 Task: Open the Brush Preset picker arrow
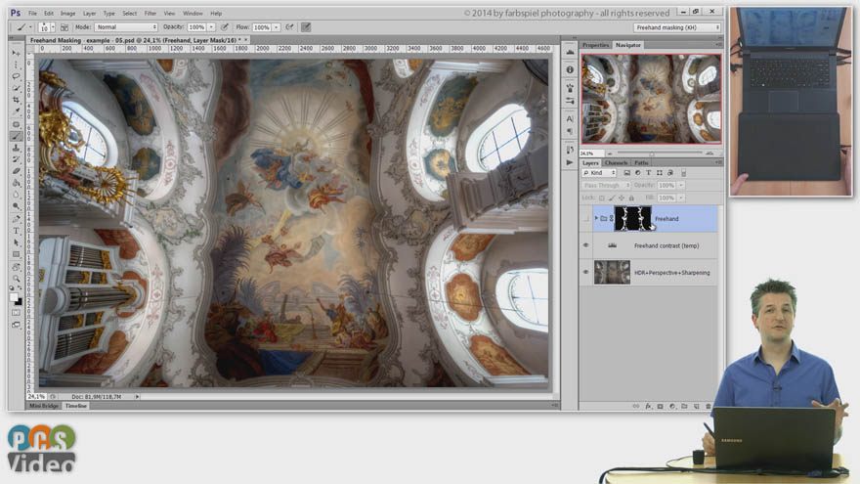[53, 27]
